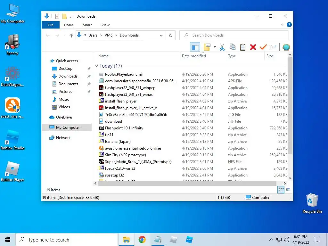Open the Home ribbon tab

(x=69, y=25)
